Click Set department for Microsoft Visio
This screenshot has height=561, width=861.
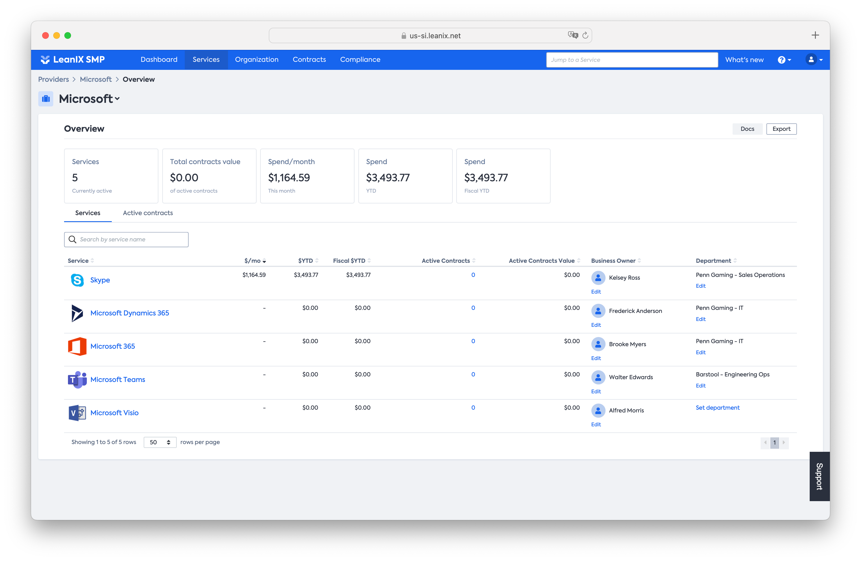(717, 408)
